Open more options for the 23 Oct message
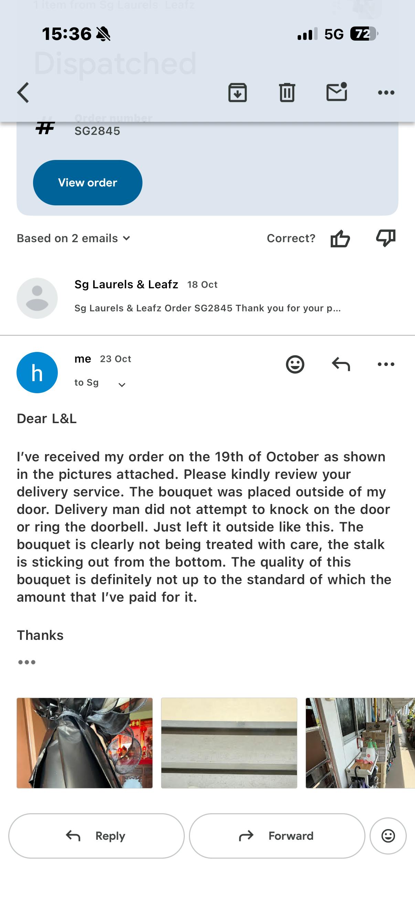Image resolution: width=415 pixels, height=902 pixels. [x=386, y=365]
